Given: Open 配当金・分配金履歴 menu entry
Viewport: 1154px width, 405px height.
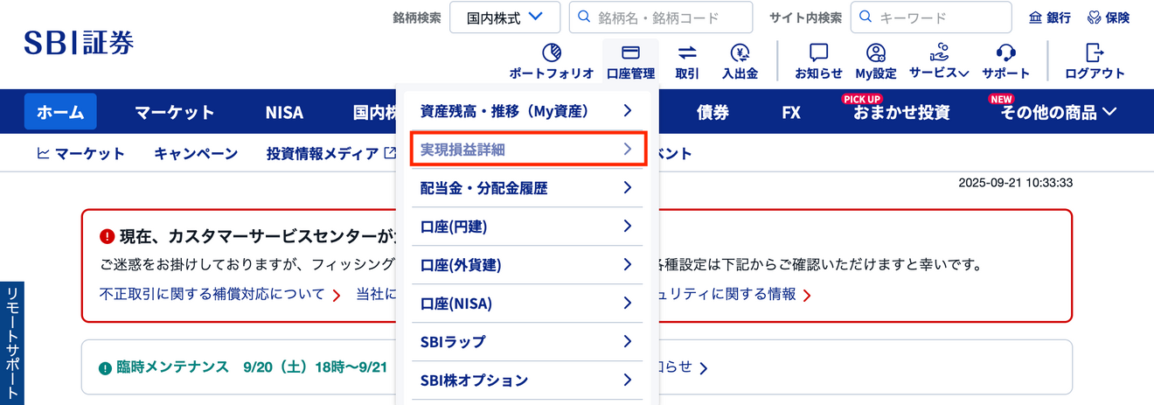Looking at the screenshot, I should tap(526, 188).
